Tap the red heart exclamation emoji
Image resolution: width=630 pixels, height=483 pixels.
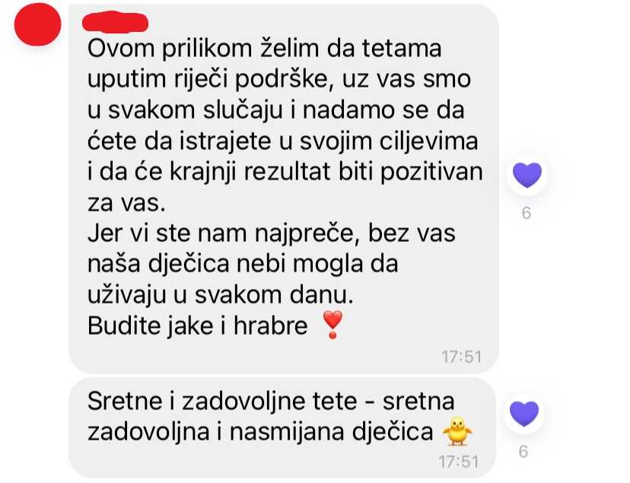[x=332, y=325]
